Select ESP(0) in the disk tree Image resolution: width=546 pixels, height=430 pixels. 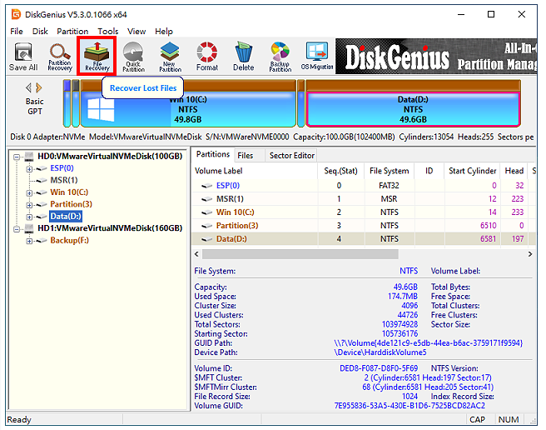[62, 168]
